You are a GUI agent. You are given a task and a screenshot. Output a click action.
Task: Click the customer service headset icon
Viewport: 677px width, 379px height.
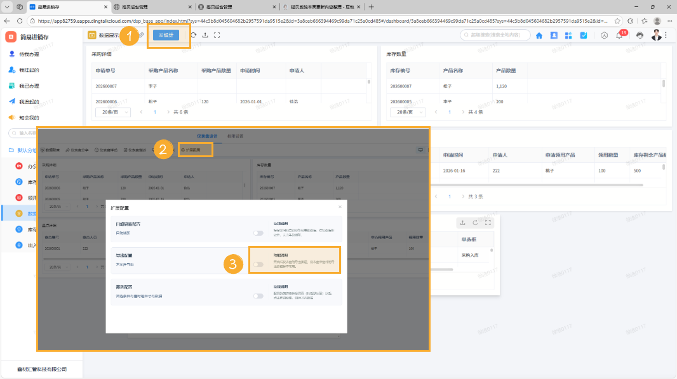pos(640,35)
